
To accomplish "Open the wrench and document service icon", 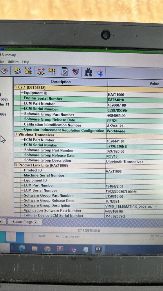I will click(x=64, y=71).
